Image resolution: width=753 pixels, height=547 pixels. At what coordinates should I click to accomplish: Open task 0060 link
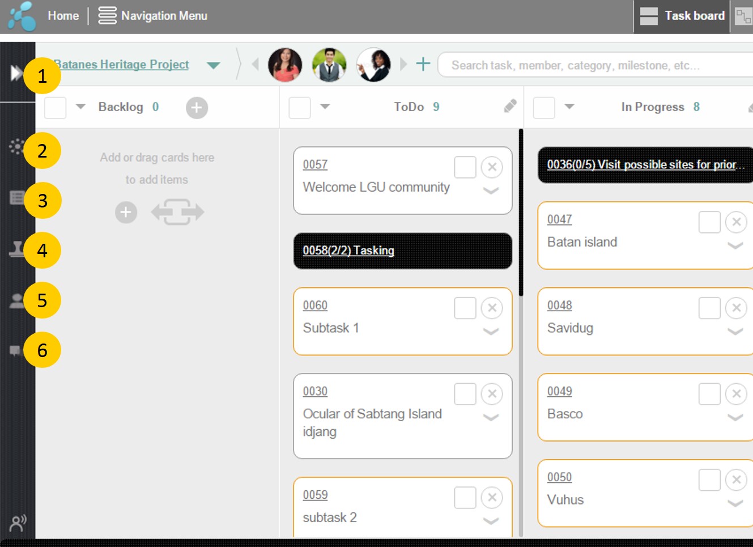pos(315,306)
